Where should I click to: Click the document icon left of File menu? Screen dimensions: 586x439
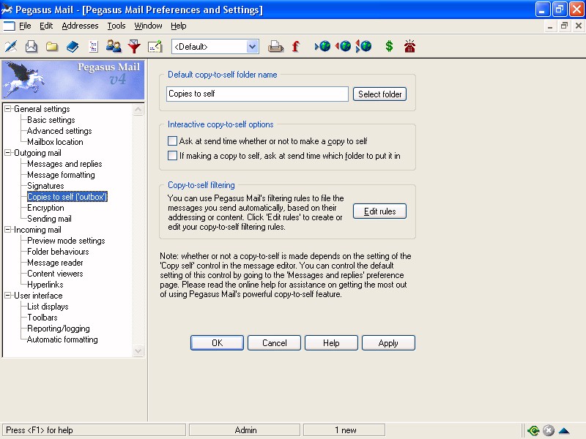point(9,26)
